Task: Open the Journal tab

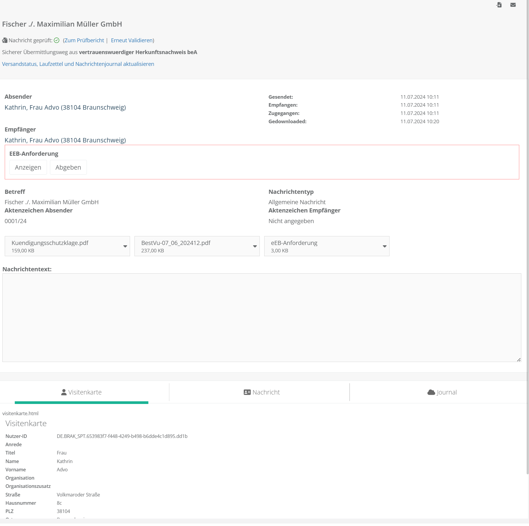Action: tap(442, 392)
